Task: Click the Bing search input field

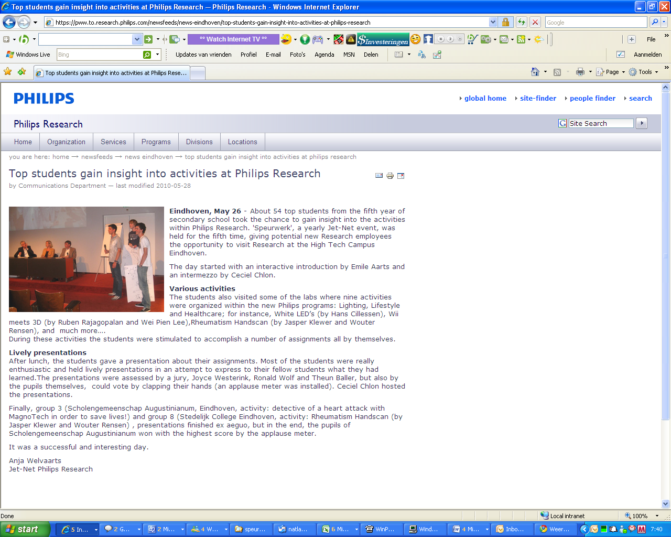Action: [99, 55]
